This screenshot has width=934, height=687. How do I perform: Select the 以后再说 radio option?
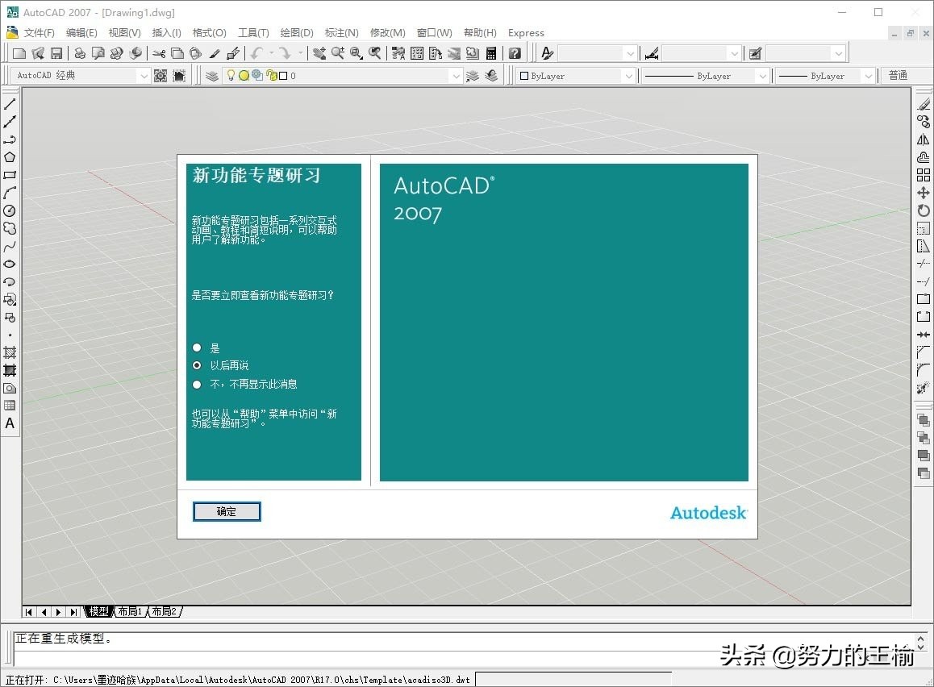(x=197, y=364)
